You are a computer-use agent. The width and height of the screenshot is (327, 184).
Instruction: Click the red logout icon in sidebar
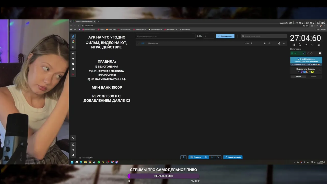pos(73,74)
